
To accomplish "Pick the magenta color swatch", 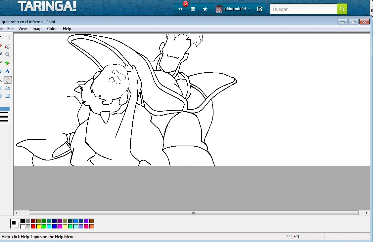I will click(x=60, y=226).
